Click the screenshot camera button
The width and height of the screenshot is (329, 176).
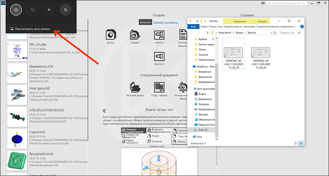(16, 9)
